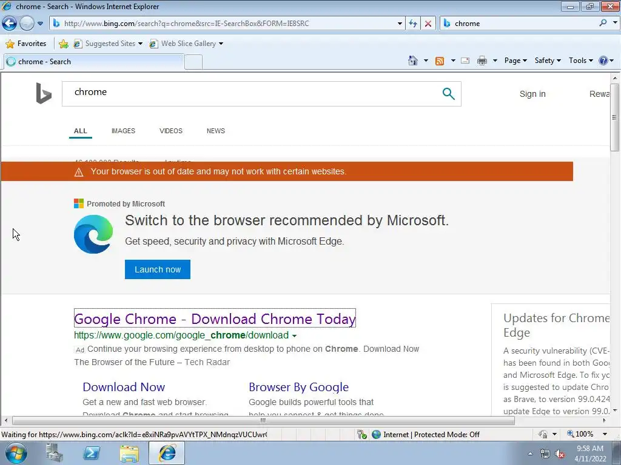Image resolution: width=621 pixels, height=465 pixels.
Task: Click the Microsoft Edge logo
Action: (93, 234)
